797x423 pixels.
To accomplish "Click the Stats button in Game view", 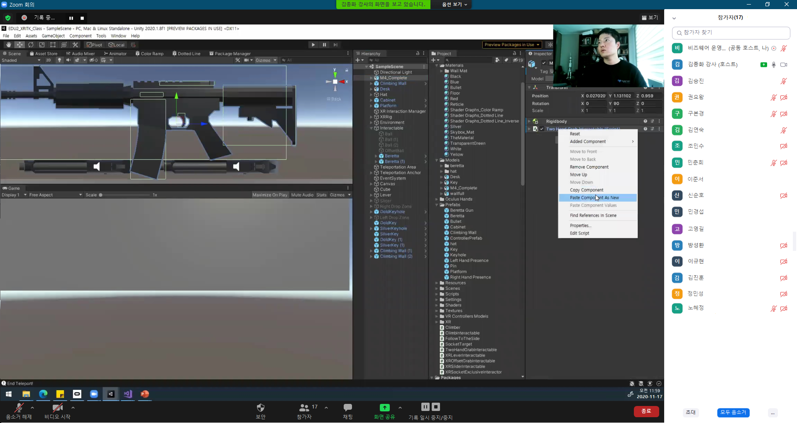I will [x=322, y=195].
